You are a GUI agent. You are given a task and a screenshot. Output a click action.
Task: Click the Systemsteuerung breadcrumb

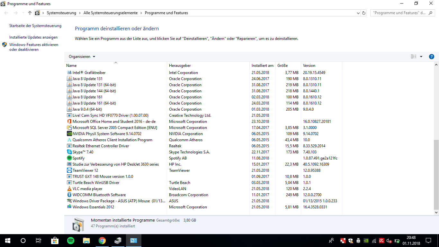click(x=61, y=13)
